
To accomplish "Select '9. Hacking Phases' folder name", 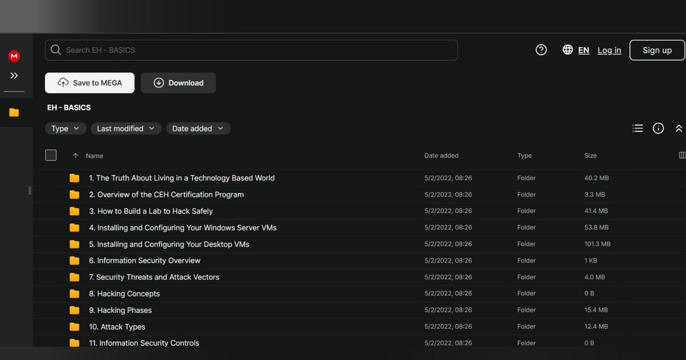I will [120, 310].
